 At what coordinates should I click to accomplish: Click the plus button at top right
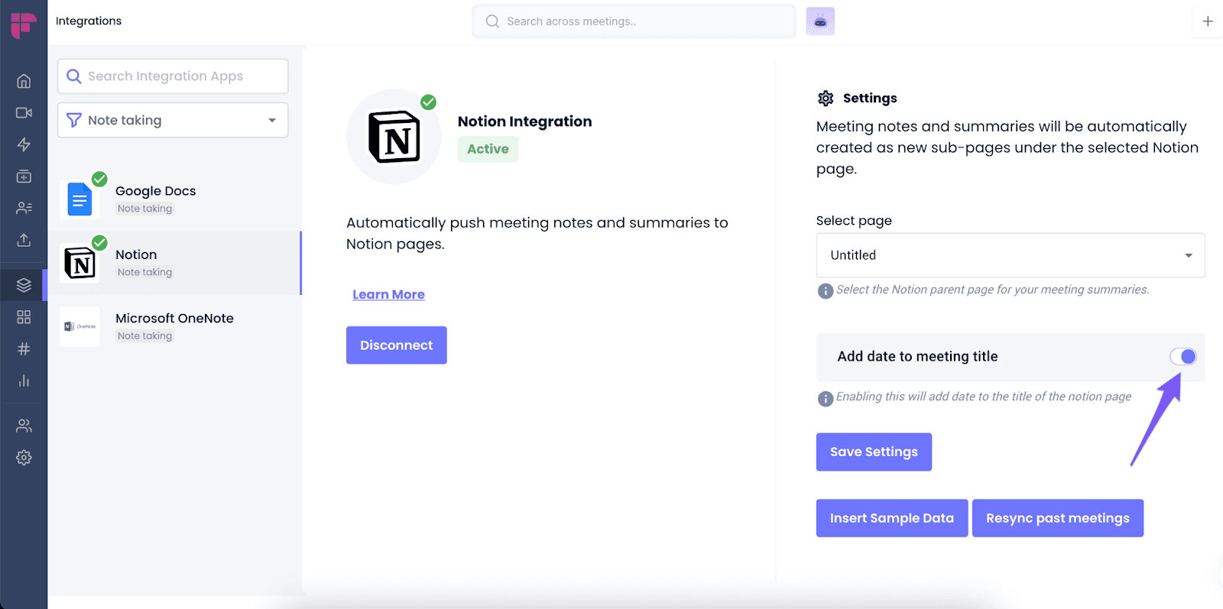[1208, 21]
